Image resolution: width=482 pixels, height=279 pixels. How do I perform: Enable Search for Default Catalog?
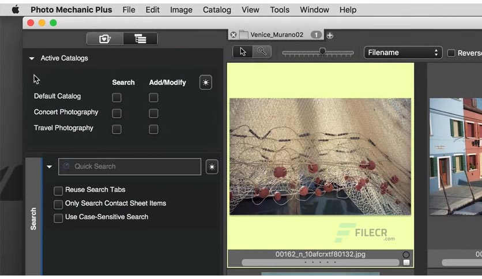tap(116, 98)
